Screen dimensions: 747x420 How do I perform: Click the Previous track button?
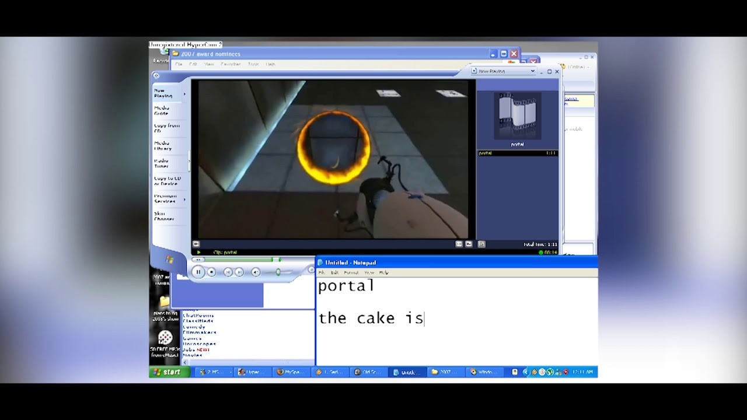tap(228, 272)
